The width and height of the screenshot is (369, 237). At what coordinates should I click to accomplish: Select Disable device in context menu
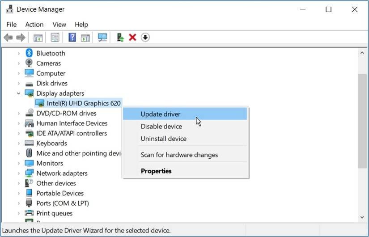161,127
